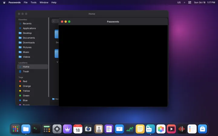Open the Reminders list dock icon

pos(192,129)
